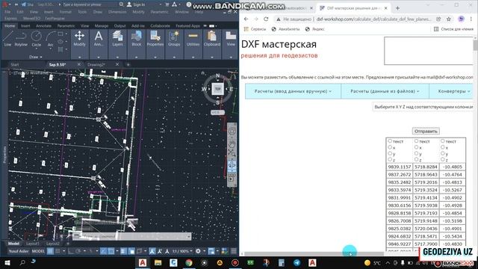The image size is (478, 269).
Task: Select first column 'x' radio button
Action: point(390,147)
